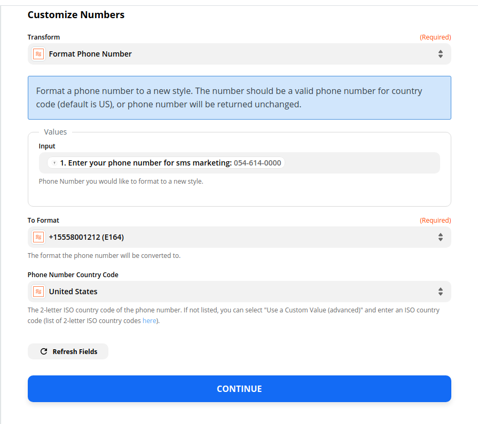Click the small icon inside the phone number pill

point(54,163)
